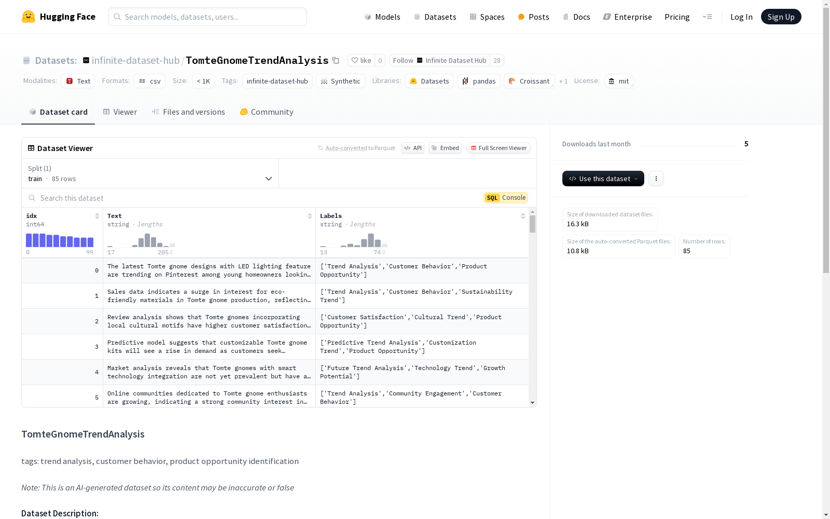
Task: Go to Models in the top navigation
Action: pos(382,17)
